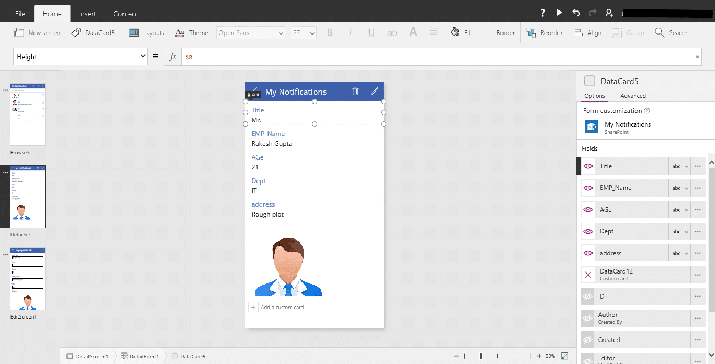Expand the Open Sans font dropdown
Viewport: 715px width, 364px height.
(251, 33)
